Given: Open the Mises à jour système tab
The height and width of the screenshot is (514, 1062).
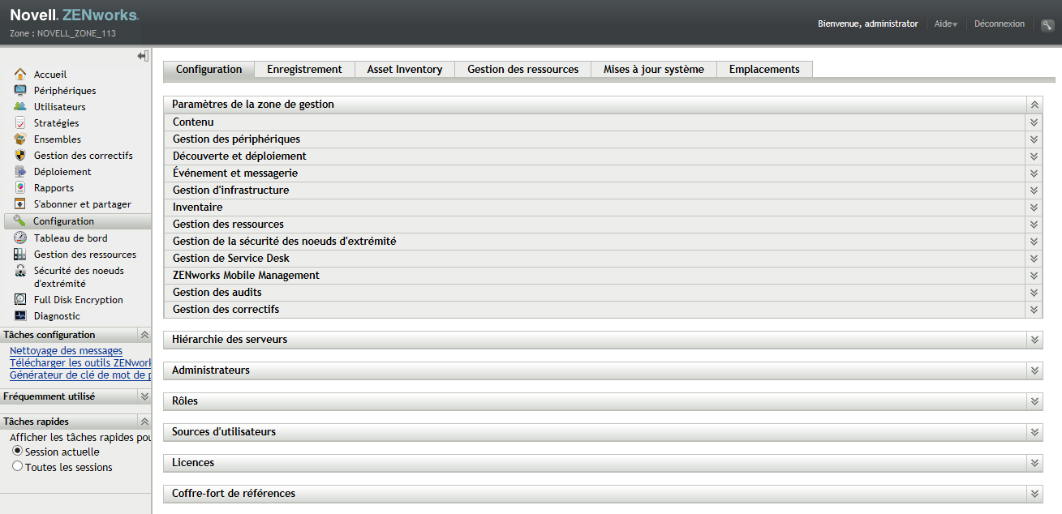Looking at the screenshot, I should (x=653, y=70).
